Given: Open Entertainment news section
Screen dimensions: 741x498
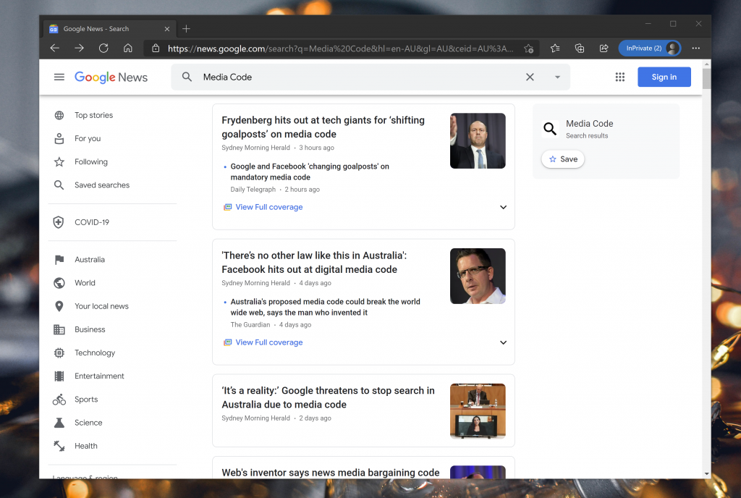Looking at the screenshot, I should coord(99,376).
